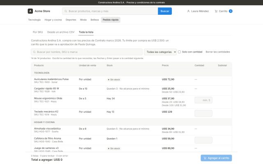Open the Deportes category
Screen dimensions: 263x164
click(x=71, y=20)
